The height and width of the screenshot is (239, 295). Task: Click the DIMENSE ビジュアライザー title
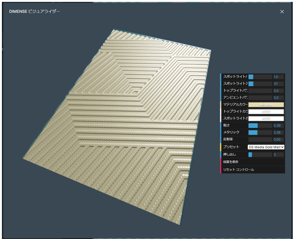tap(35, 11)
